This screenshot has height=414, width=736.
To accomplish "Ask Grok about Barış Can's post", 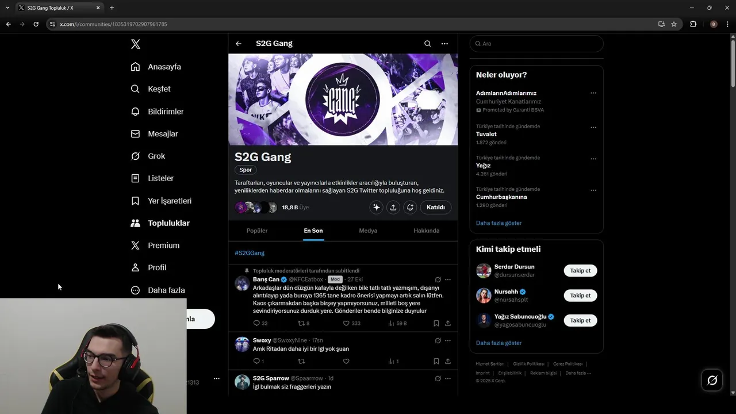I will pyautogui.click(x=438, y=279).
